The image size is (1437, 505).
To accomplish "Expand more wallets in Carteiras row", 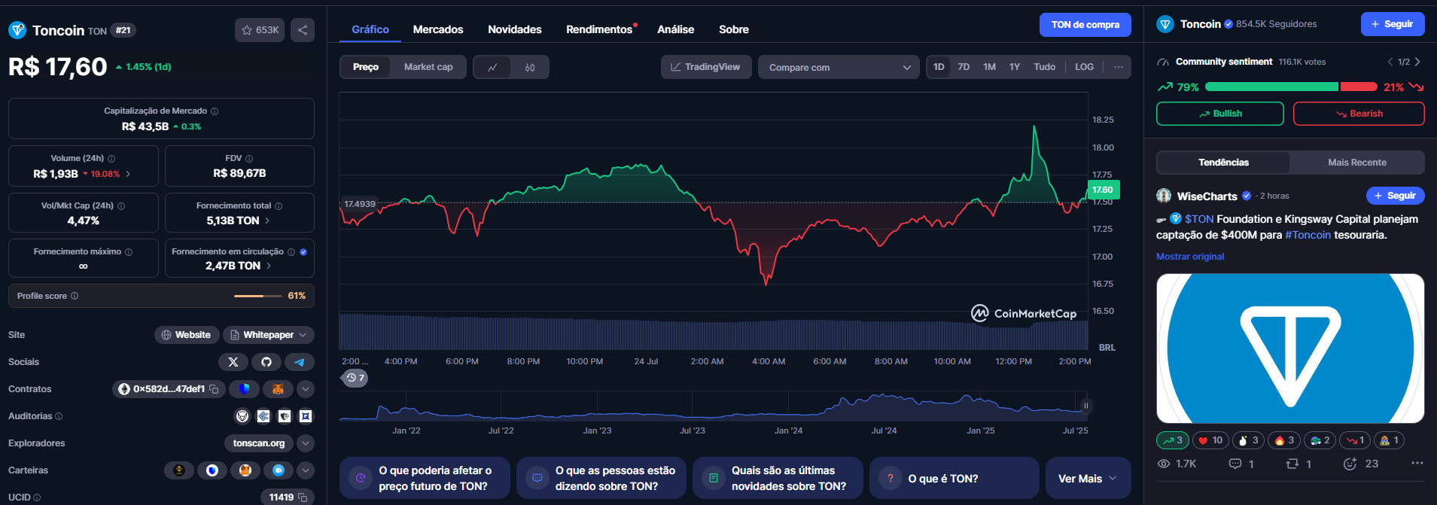I will coord(306,470).
